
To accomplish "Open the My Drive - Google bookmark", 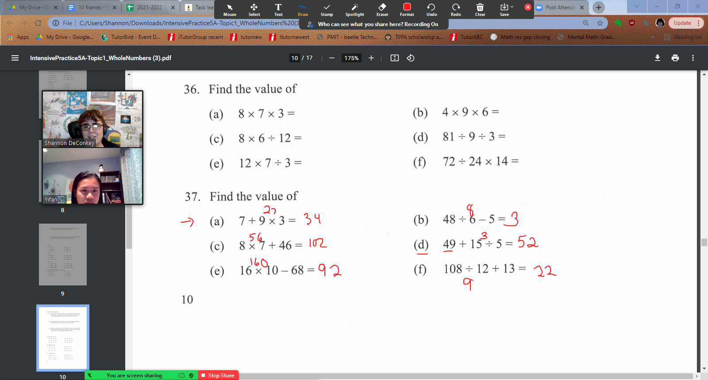I will (65, 37).
